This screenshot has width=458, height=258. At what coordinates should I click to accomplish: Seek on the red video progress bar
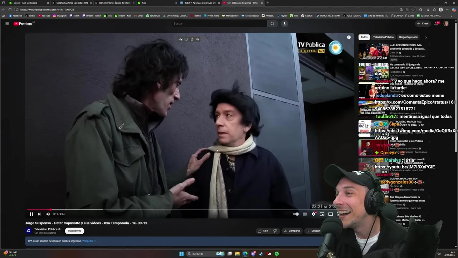[x=39, y=210]
